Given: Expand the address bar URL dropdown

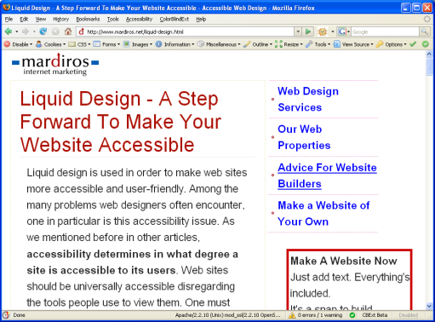Looking at the screenshot, I should 298,32.
